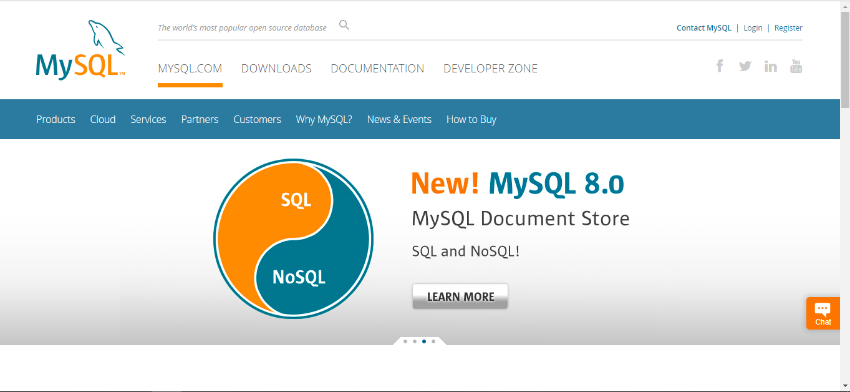Open the Partners menu item
This screenshot has height=392, width=850.
pos(200,119)
